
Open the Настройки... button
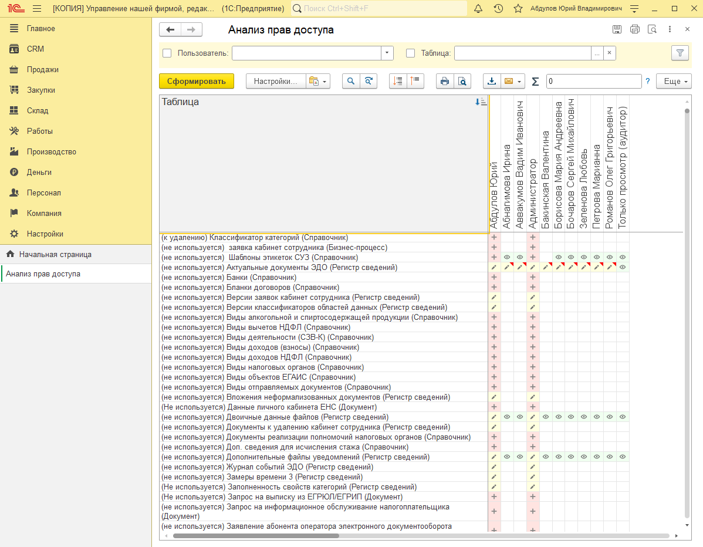click(276, 81)
